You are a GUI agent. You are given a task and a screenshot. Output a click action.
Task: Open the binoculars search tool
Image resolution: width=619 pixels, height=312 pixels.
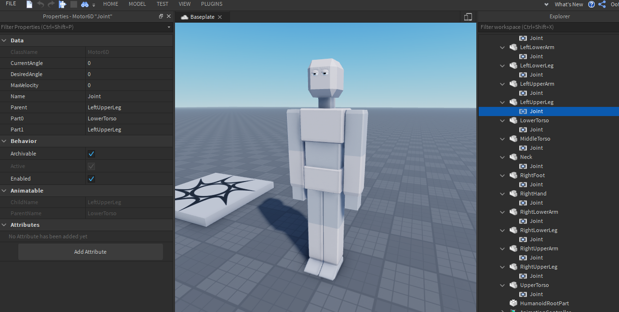click(x=85, y=4)
